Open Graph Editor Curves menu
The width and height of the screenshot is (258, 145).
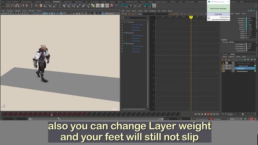pyautogui.click(x=140, y=11)
